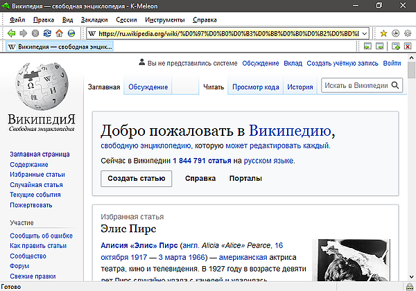Viewport: 416px width, 291px height.
Task: Go back with the green Back arrow
Action: pyautogui.click(x=11, y=33)
